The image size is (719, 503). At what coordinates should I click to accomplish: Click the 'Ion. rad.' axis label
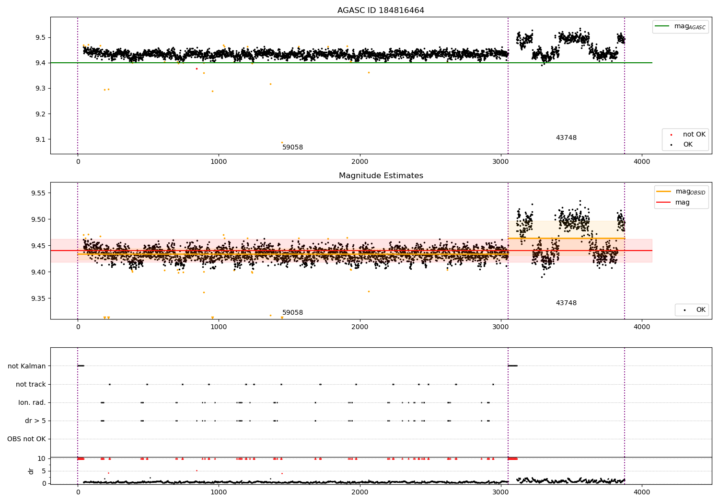(x=32, y=402)
